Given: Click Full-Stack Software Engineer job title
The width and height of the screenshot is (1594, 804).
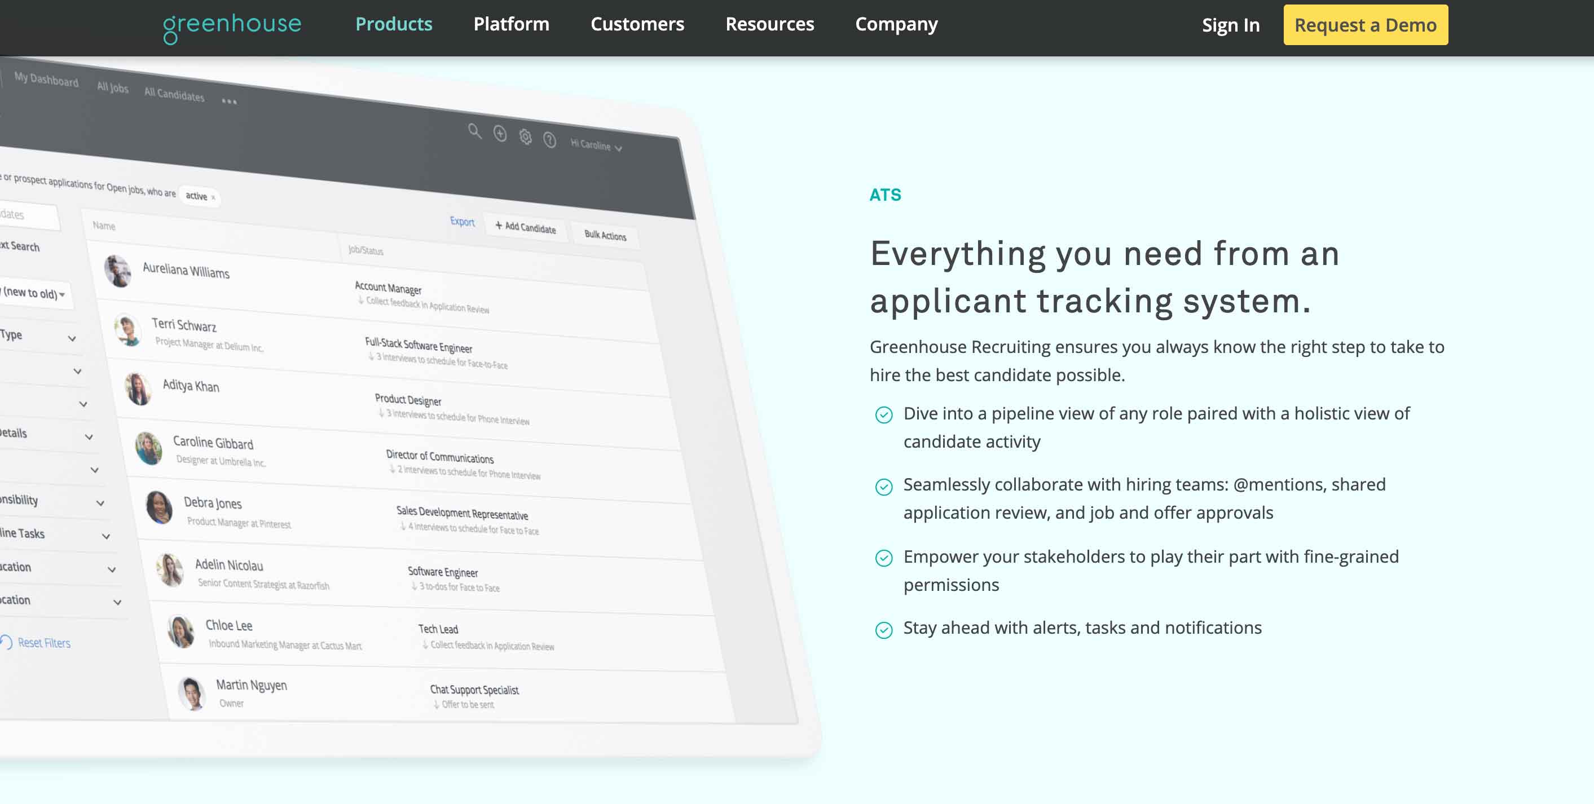Looking at the screenshot, I should (x=419, y=344).
